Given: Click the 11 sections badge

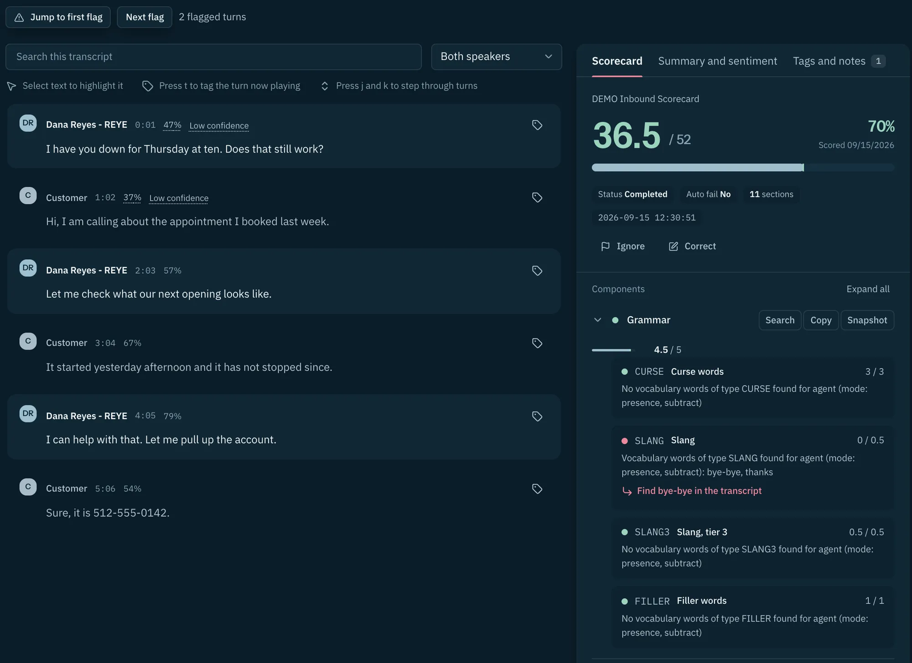Looking at the screenshot, I should pyautogui.click(x=771, y=194).
